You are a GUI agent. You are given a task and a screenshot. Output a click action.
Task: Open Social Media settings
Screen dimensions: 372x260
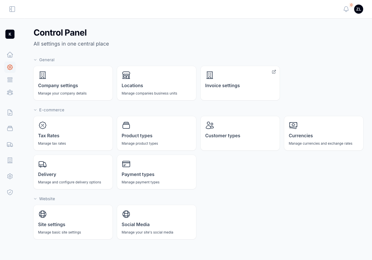click(x=157, y=222)
